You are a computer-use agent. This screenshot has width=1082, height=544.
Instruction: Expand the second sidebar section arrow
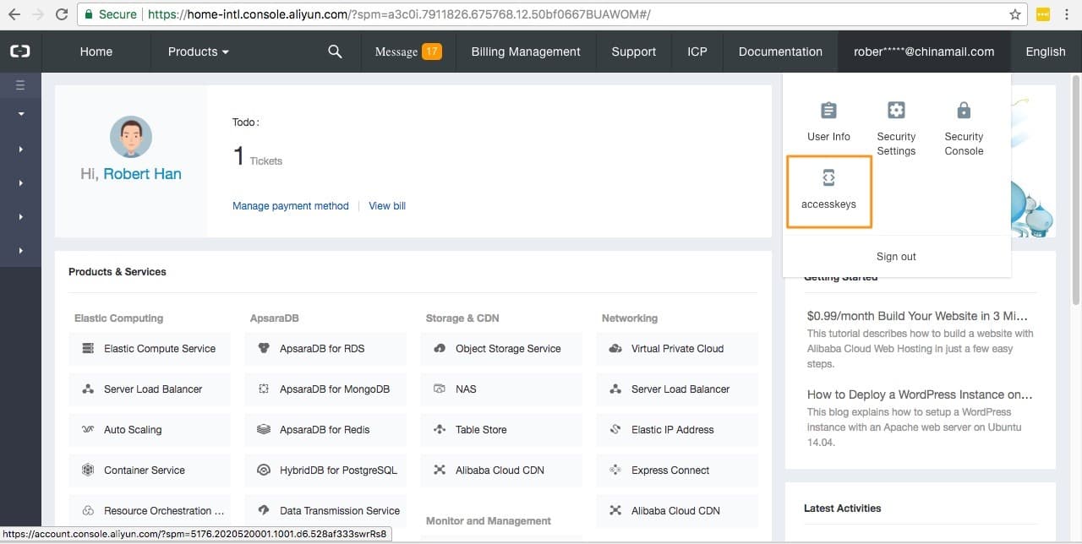click(20, 149)
